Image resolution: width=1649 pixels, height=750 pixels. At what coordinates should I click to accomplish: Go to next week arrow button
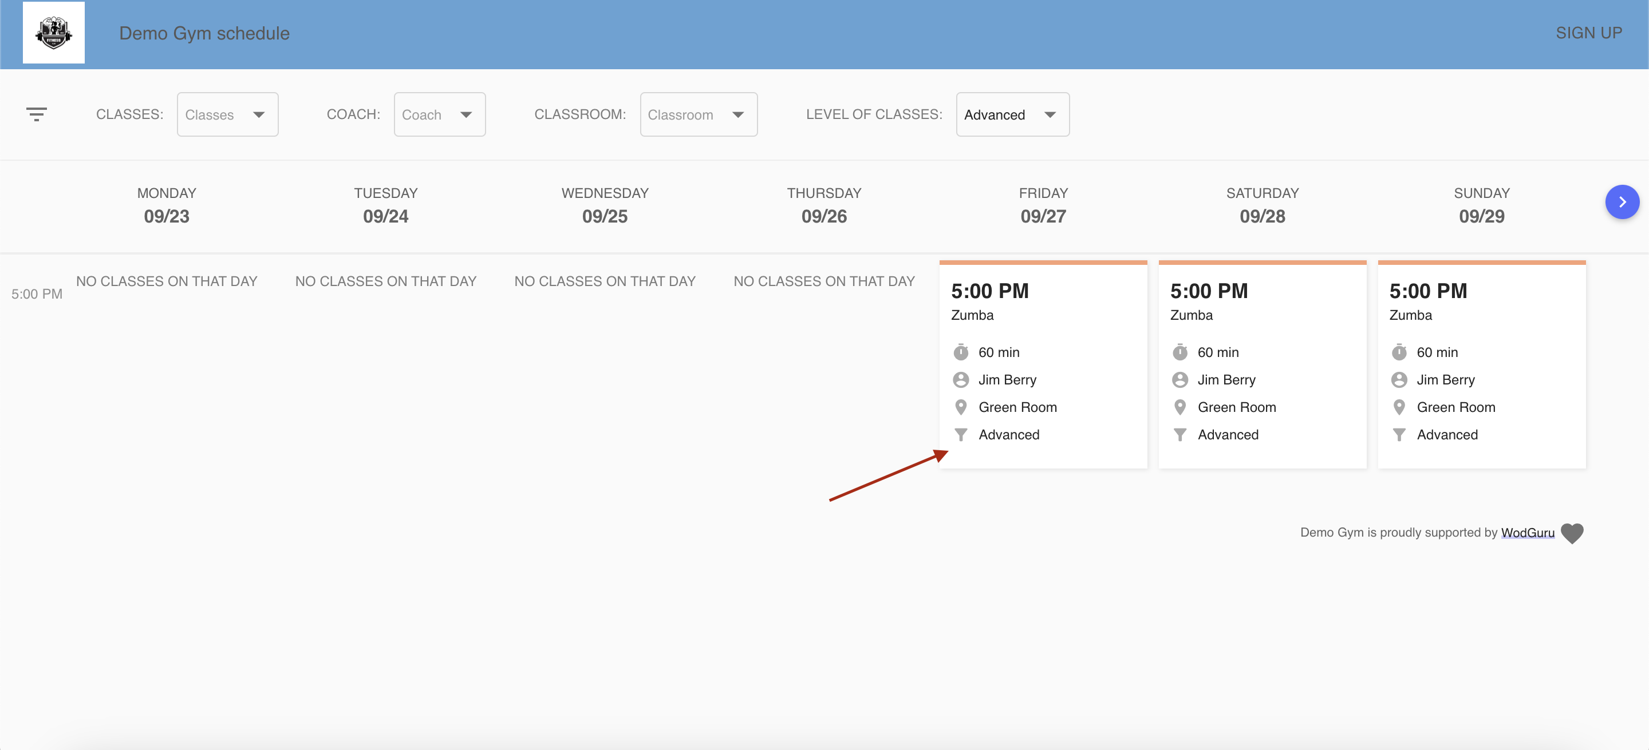click(x=1622, y=202)
